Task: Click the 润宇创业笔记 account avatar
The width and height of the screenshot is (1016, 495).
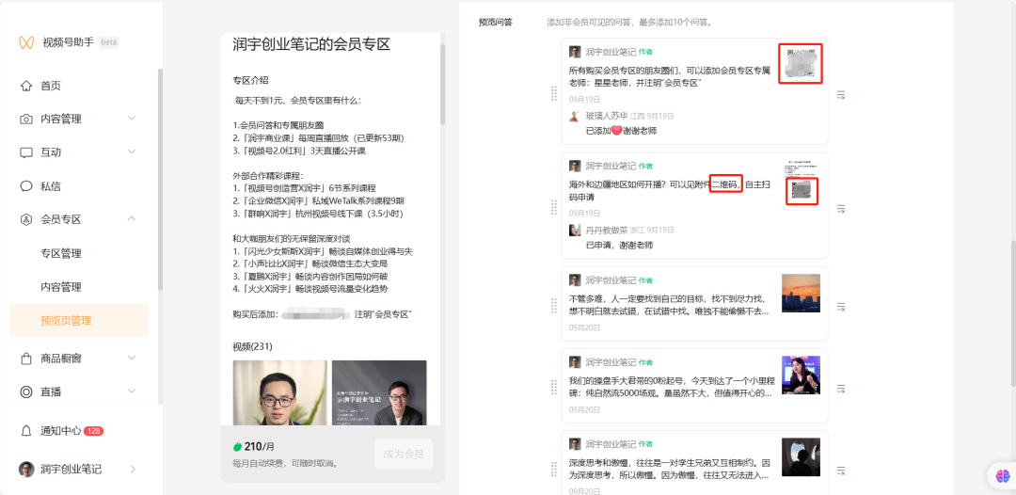Action: (x=26, y=470)
